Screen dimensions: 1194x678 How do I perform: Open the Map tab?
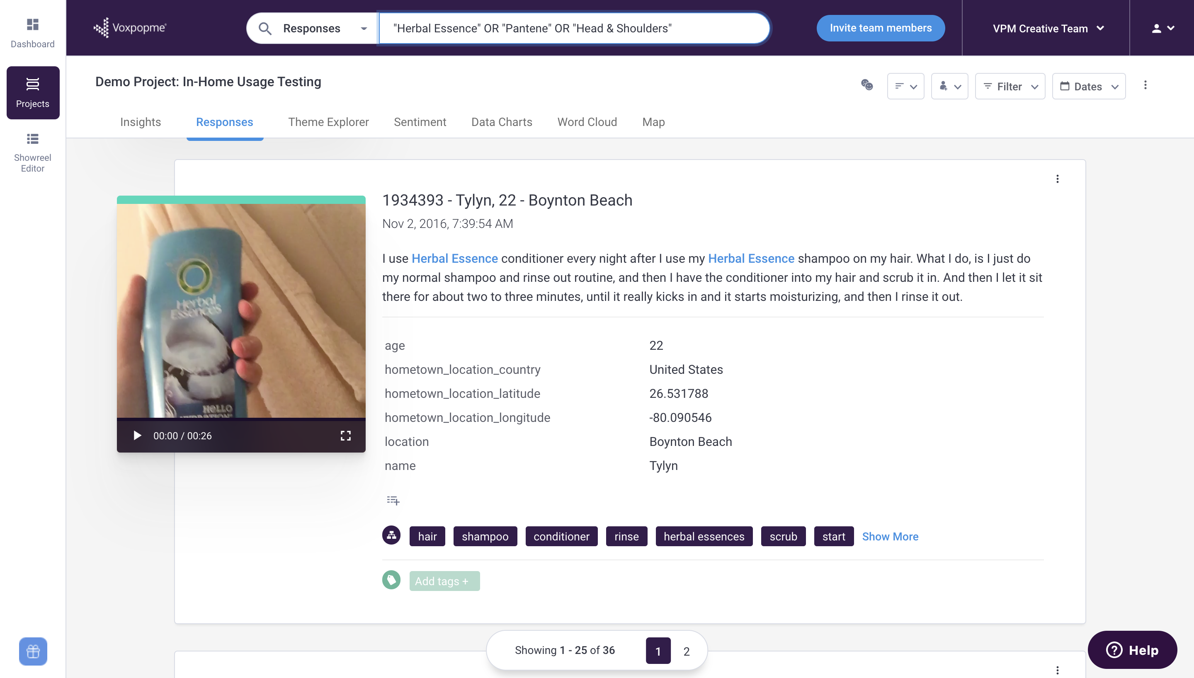(653, 122)
